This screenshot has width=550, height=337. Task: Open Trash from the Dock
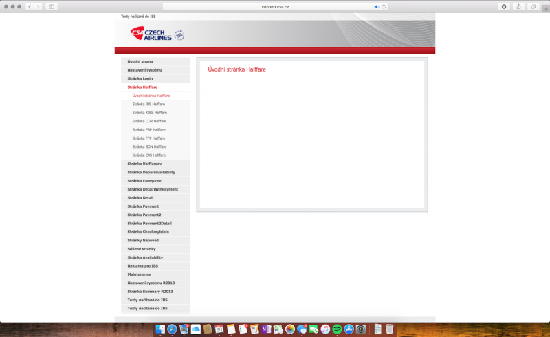pyautogui.click(x=389, y=329)
